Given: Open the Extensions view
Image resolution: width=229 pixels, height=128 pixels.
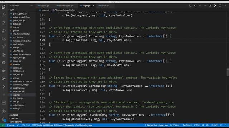Looking at the screenshot, I should [x=4, y=47].
